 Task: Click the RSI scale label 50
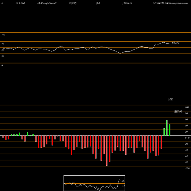3,50
